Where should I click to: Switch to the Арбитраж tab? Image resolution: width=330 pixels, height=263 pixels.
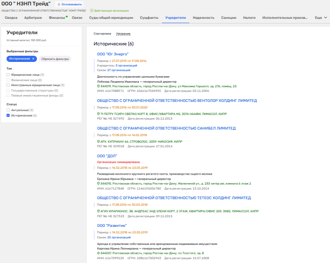pyautogui.click(x=33, y=18)
